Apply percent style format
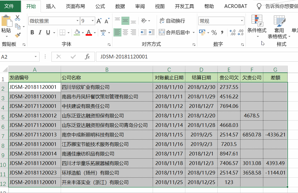 click(214, 33)
